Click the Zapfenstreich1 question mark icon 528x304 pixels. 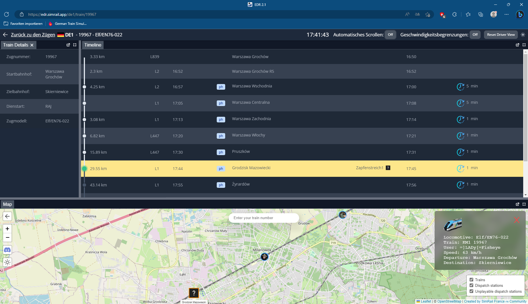tap(388, 168)
